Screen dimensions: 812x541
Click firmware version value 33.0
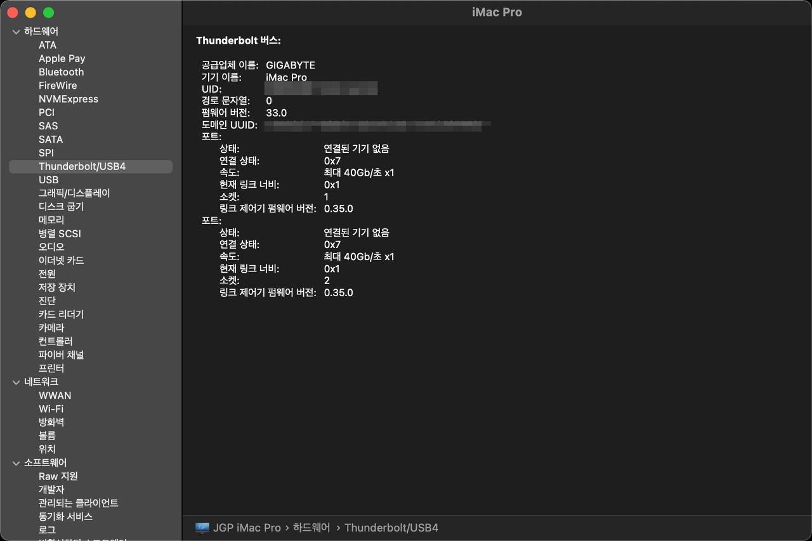click(x=276, y=113)
